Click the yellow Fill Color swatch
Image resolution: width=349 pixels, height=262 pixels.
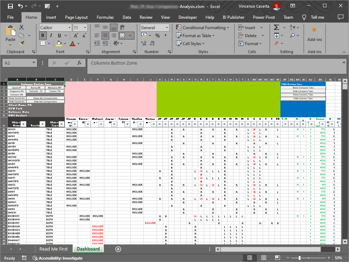tap(59, 43)
